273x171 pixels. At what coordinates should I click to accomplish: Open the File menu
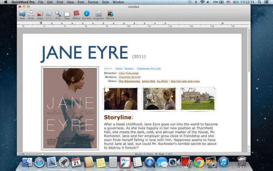[41, 2]
